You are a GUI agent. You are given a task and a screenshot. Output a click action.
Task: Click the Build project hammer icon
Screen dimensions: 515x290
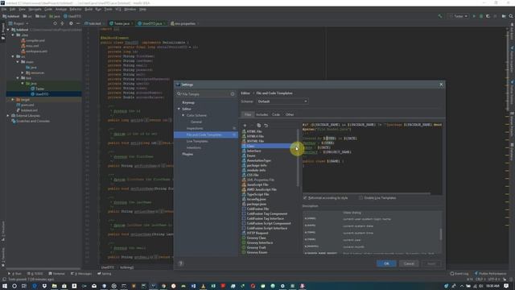pyautogui.click(x=440, y=16)
